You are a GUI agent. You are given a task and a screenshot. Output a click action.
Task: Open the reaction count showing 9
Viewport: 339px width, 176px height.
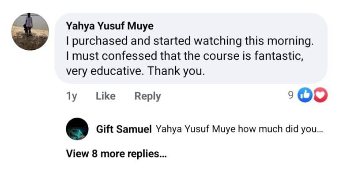(x=290, y=95)
